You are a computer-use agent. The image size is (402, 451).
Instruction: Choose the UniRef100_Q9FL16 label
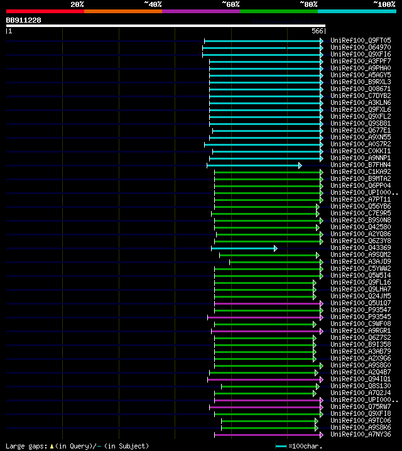(361, 282)
